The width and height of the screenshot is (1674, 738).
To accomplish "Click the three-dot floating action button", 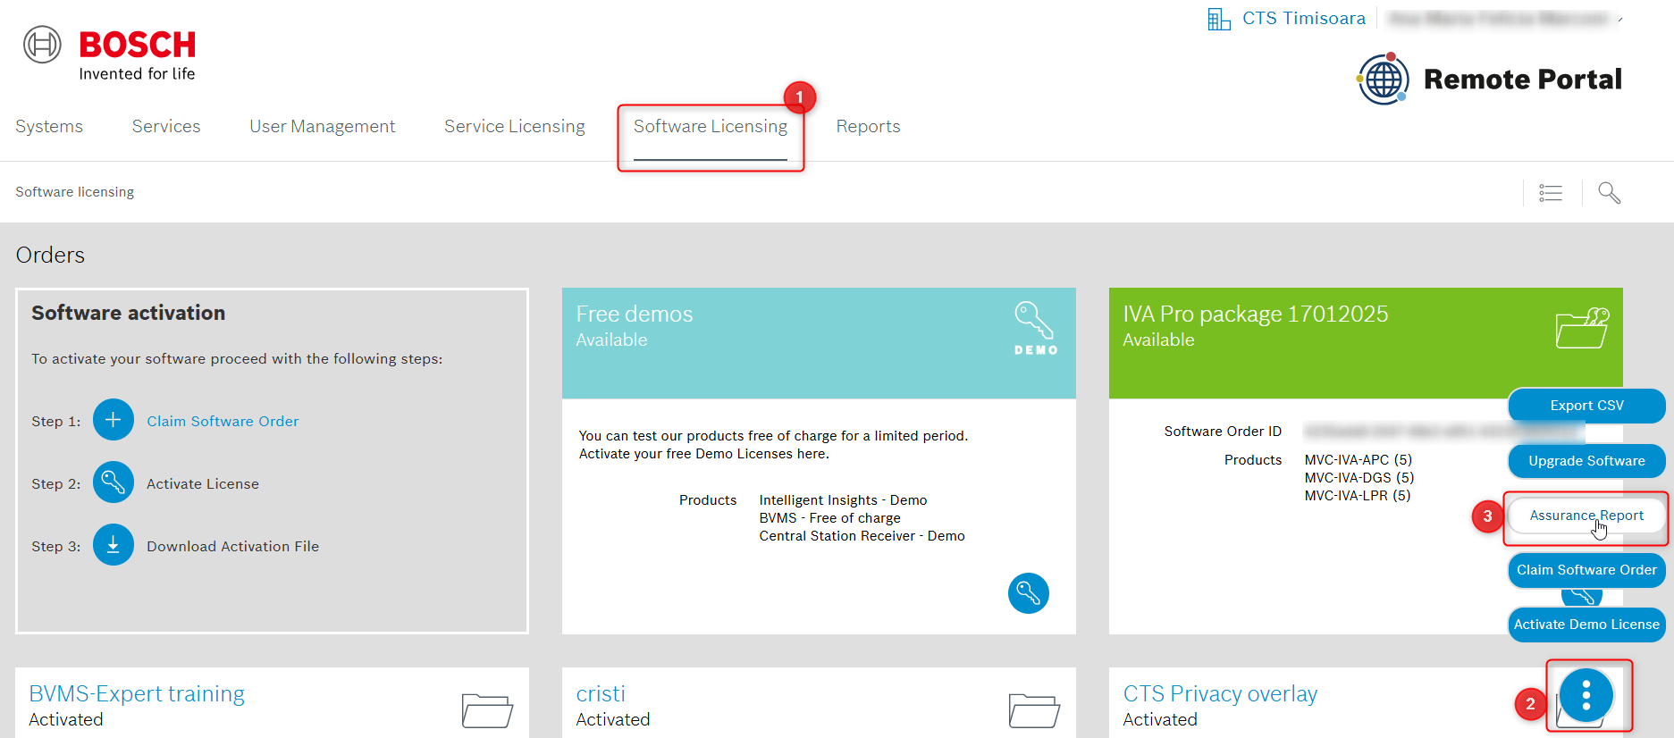I will tap(1586, 695).
